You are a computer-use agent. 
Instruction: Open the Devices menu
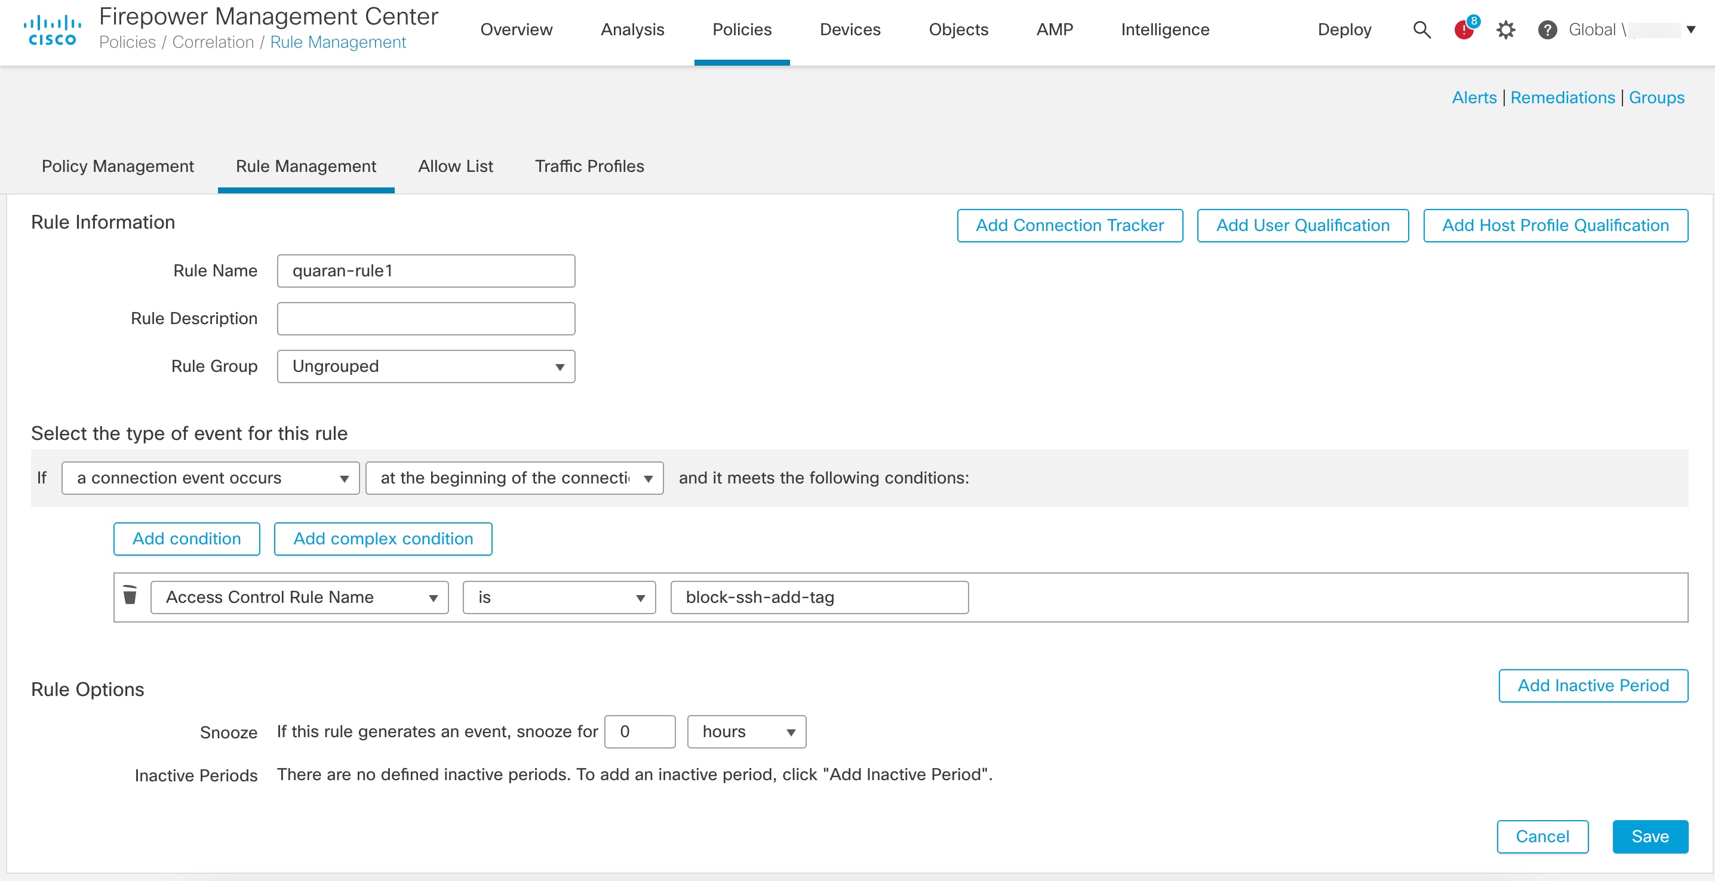pos(850,29)
